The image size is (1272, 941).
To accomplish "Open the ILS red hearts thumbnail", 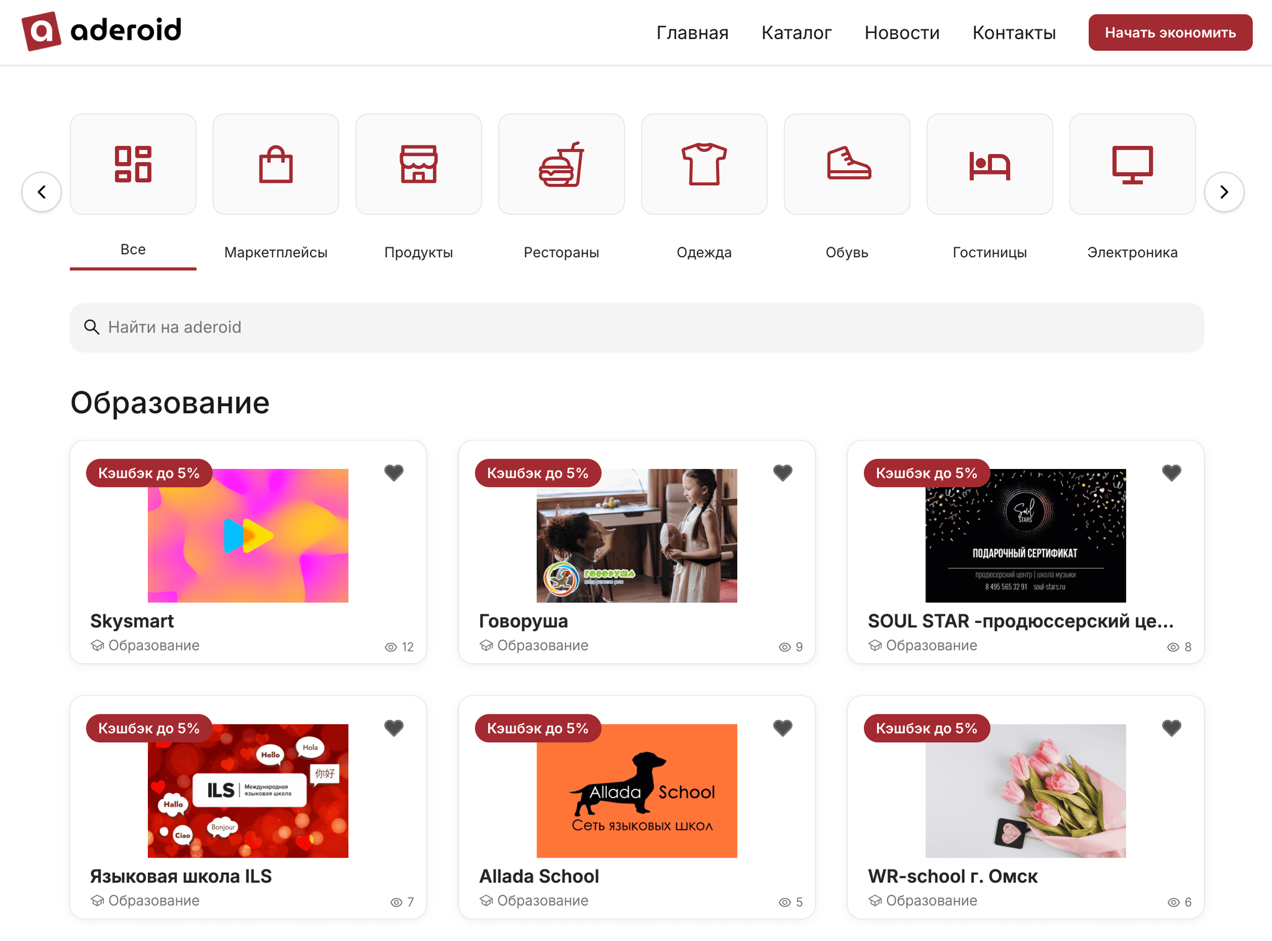I will [248, 791].
